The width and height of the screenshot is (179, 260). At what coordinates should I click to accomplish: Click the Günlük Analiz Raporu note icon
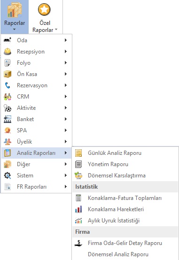point(78,153)
